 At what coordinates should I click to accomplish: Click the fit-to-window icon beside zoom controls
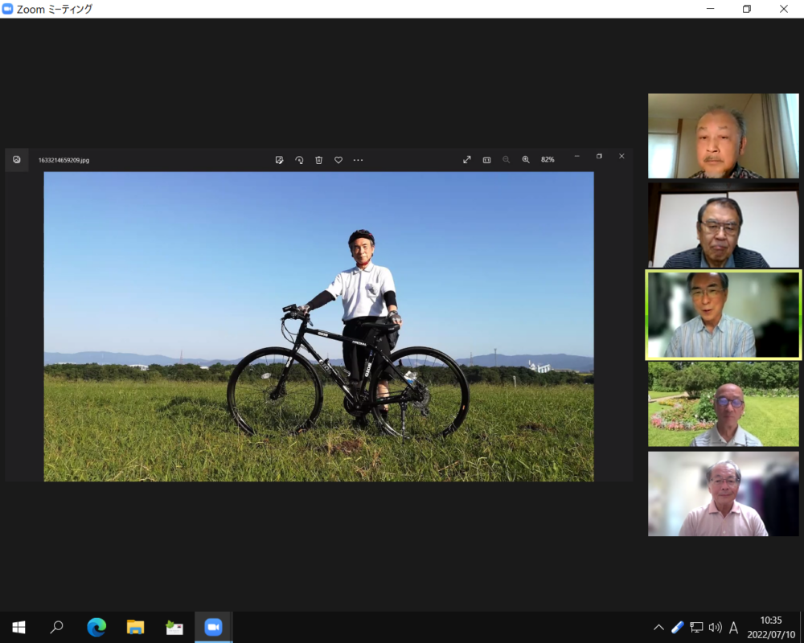tap(486, 160)
